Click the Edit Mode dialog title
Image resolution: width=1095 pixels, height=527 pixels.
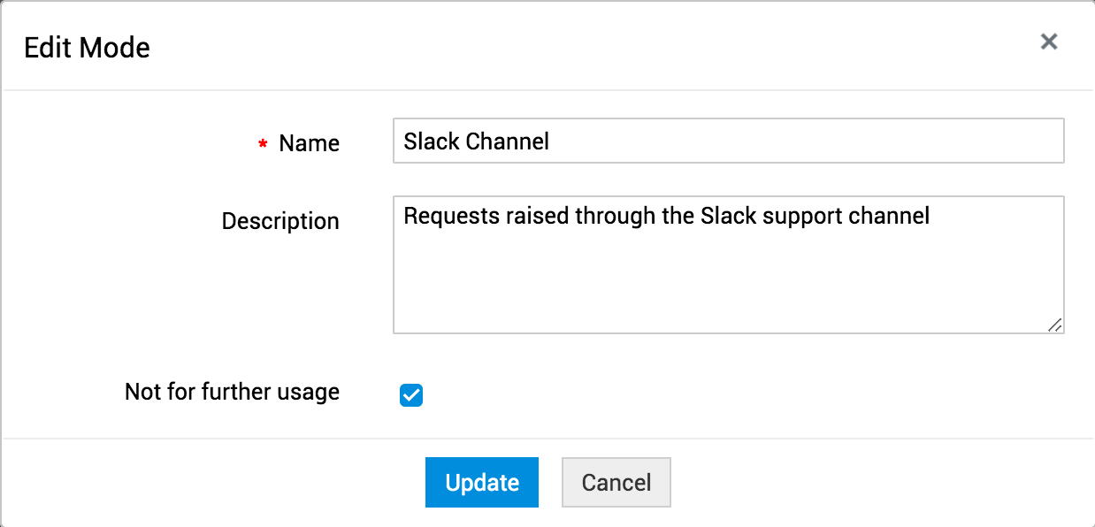coord(87,47)
